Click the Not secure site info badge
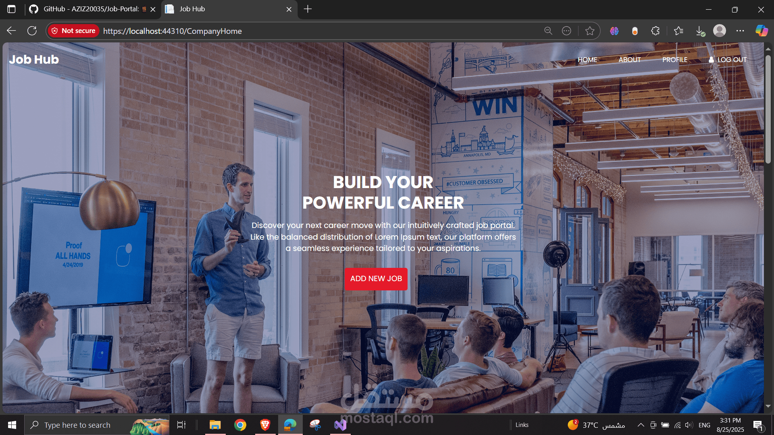The width and height of the screenshot is (774, 435). (x=73, y=31)
